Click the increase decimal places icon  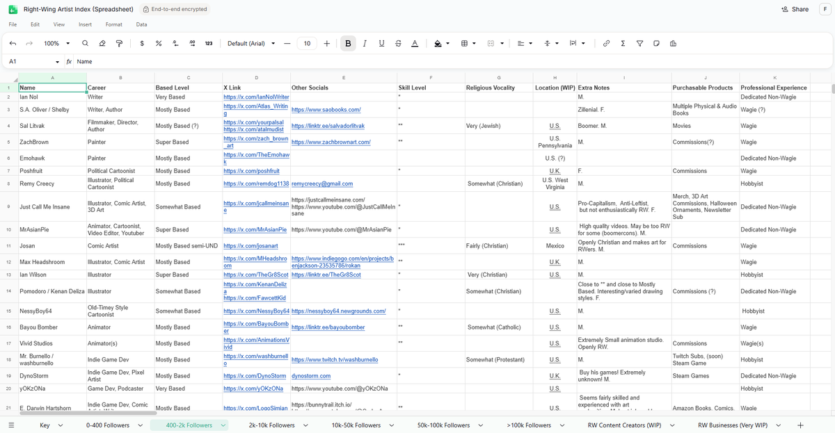coord(192,43)
